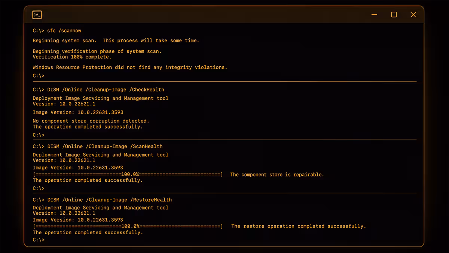This screenshot has width=449, height=253.
Task: Click the DISM /ScanHealth command text
Action: coord(98,146)
